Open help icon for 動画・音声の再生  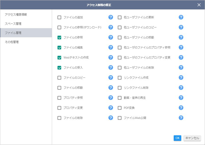(181, 98)
